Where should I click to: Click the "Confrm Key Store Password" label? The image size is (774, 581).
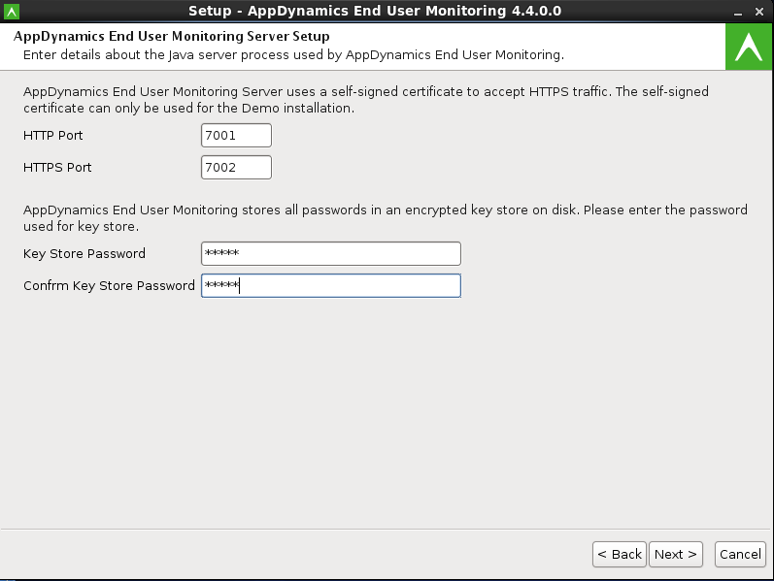(109, 286)
